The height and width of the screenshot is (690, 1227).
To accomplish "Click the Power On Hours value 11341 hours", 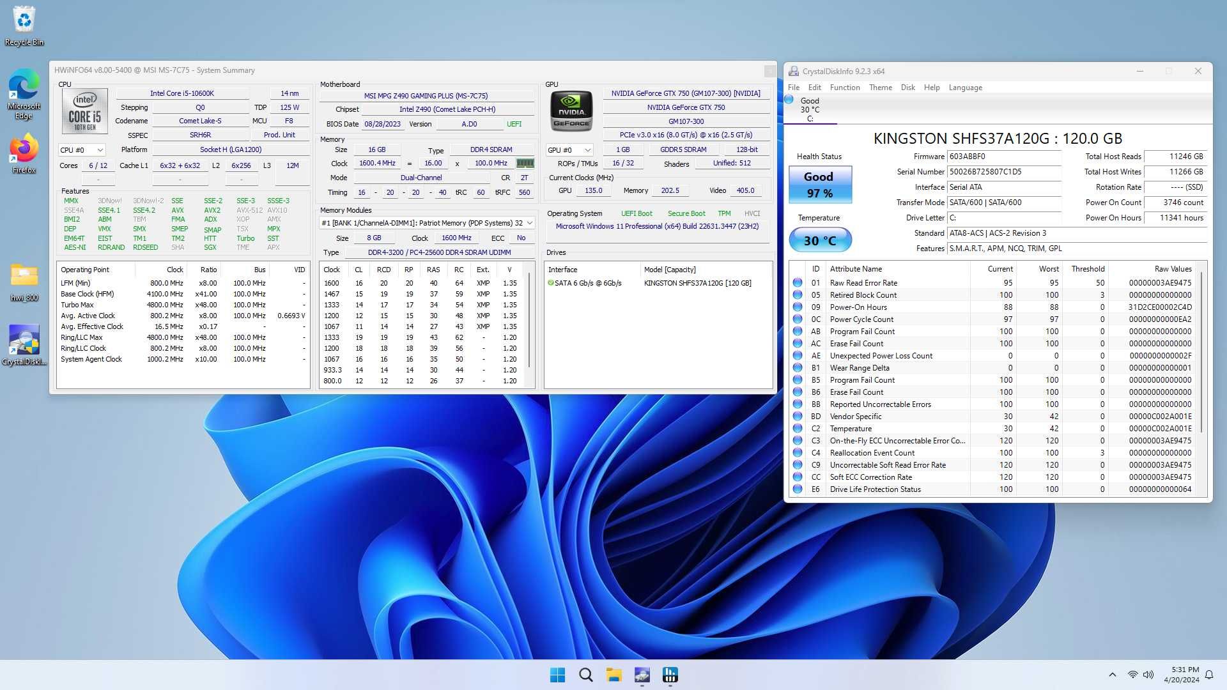I will pos(1175,218).
